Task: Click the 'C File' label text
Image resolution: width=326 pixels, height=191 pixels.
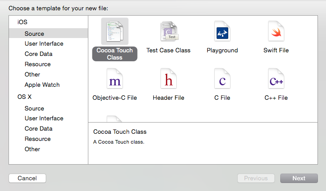Action: [x=222, y=98]
